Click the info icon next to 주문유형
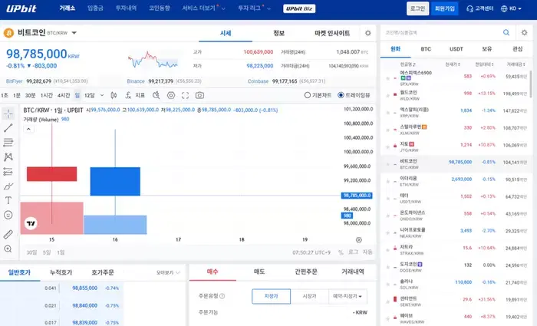The width and height of the screenshot is (537, 326). (x=222, y=296)
